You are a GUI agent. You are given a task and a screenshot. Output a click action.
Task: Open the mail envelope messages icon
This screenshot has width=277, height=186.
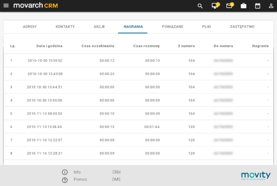(229, 6)
